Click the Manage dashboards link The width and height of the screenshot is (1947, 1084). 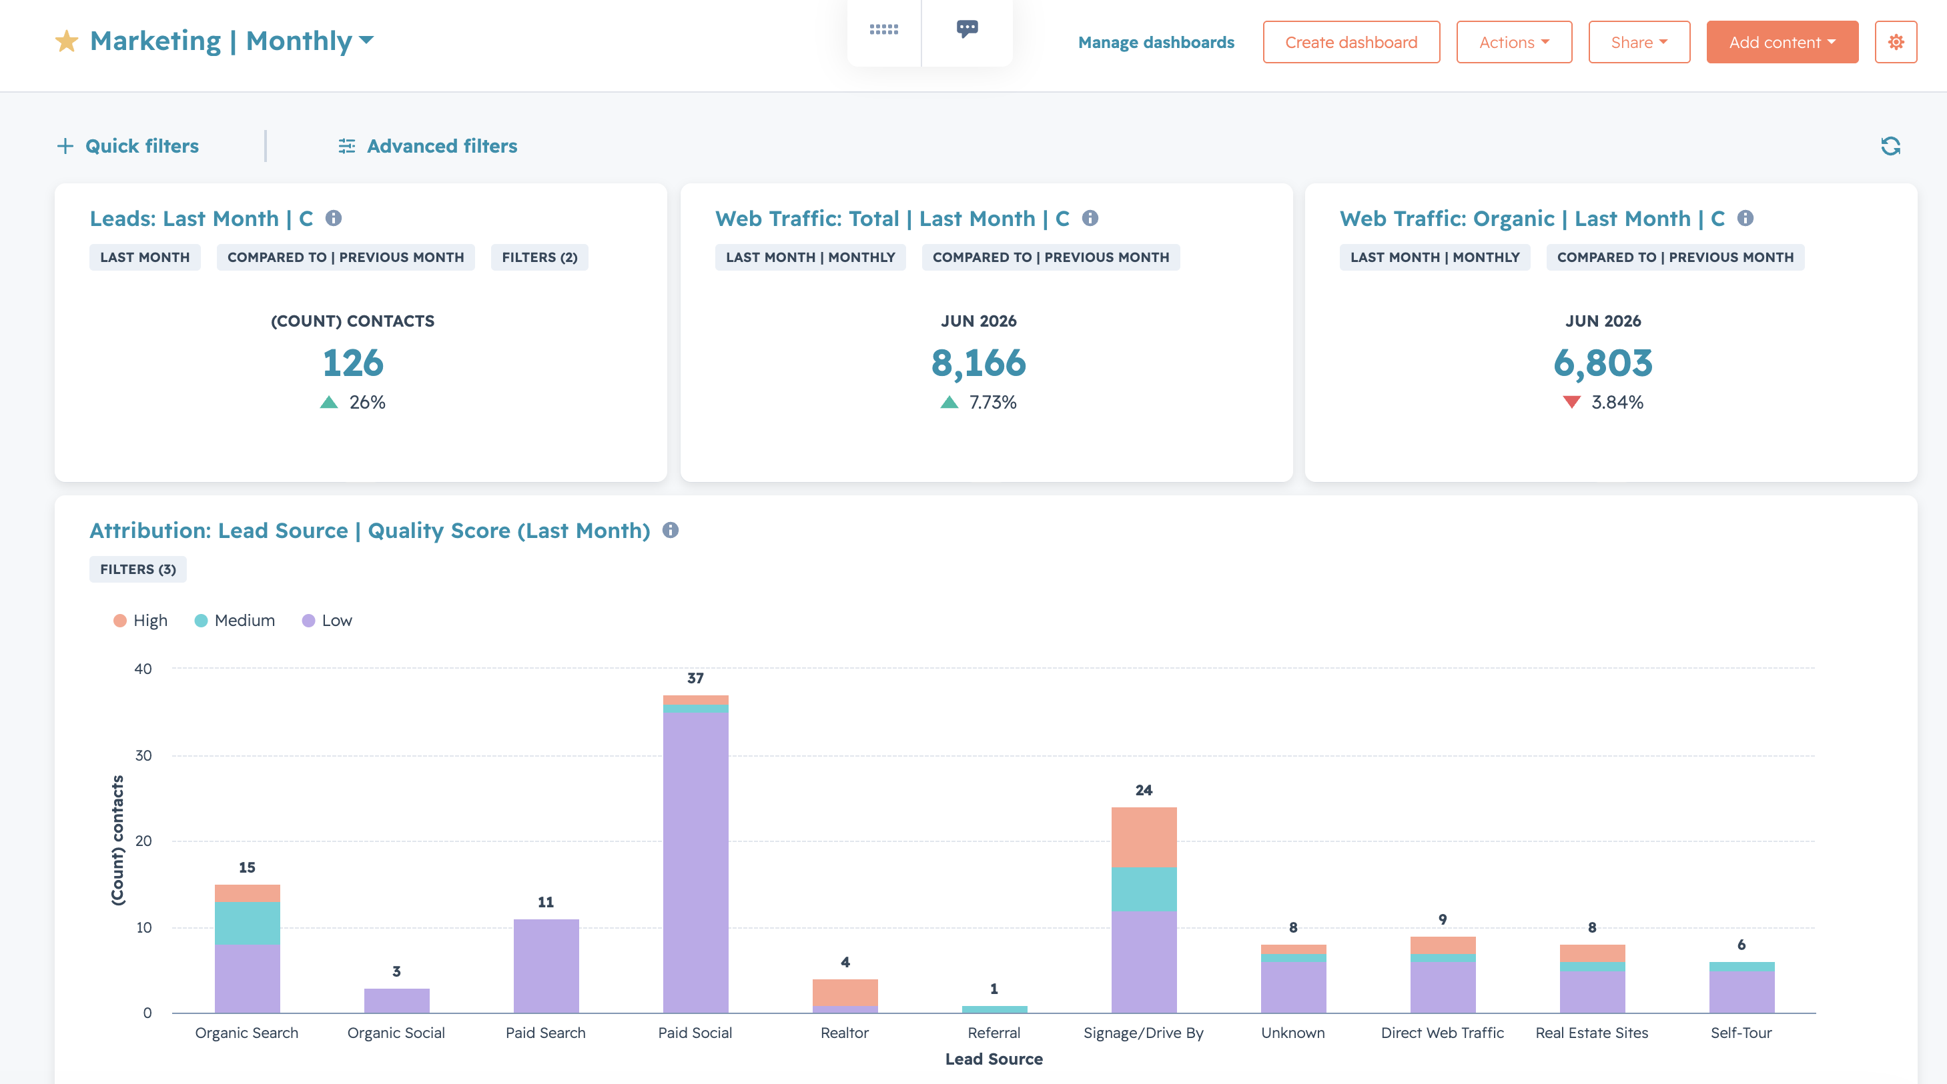tap(1156, 42)
